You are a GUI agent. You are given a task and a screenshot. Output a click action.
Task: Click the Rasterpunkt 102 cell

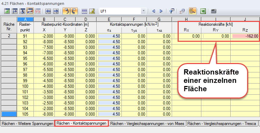coord(25,97)
